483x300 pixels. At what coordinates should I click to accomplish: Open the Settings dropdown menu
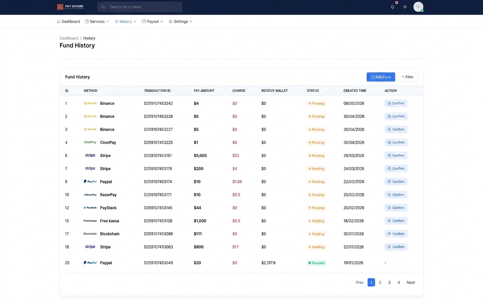[180, 22]
